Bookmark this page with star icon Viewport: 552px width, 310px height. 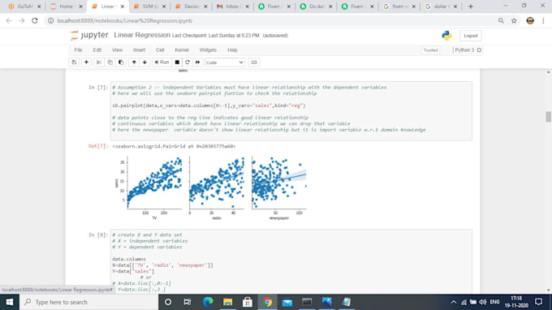(x=514, y=21)
